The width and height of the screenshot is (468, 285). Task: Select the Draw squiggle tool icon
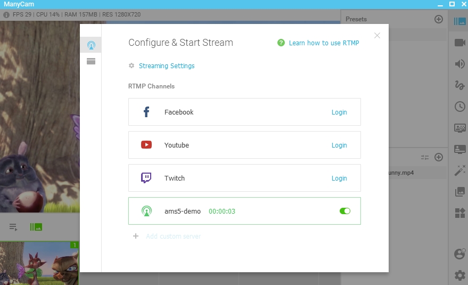point(459,85)
